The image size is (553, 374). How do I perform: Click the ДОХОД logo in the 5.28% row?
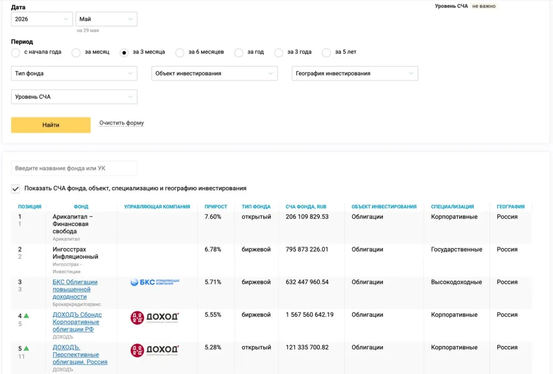click(x=155, y=350)
